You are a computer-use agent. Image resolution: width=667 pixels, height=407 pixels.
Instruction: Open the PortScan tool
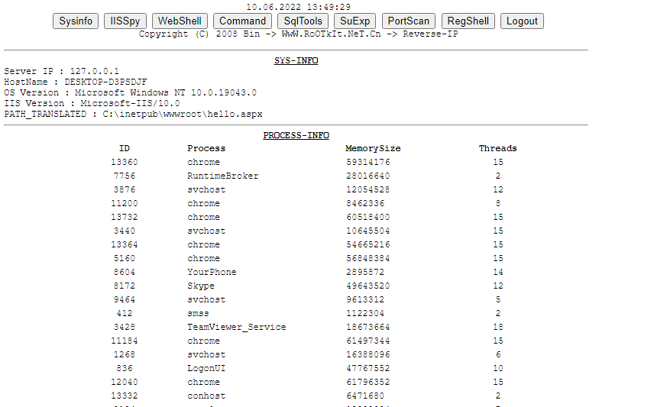(409, 21)
